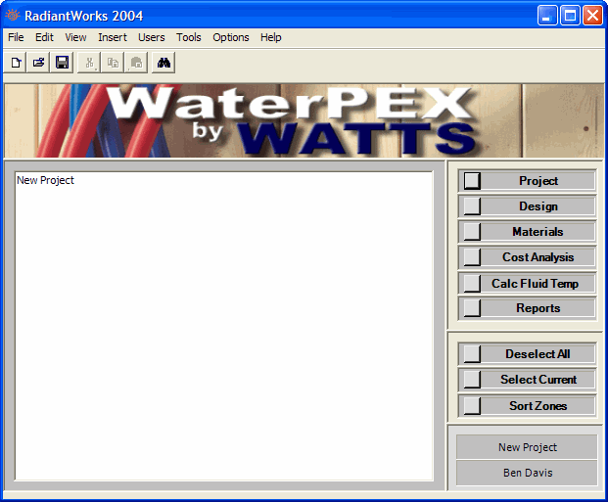This screenshot has width=608, height=502.
Task: Click the Deselect All button
Action: click(527, 354)
